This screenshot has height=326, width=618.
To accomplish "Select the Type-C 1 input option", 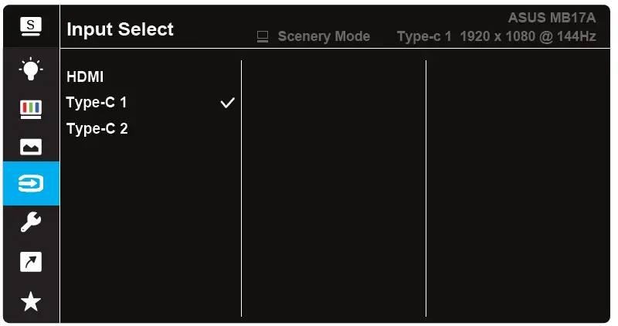I will pyautogui.click(x=97, y=103).
